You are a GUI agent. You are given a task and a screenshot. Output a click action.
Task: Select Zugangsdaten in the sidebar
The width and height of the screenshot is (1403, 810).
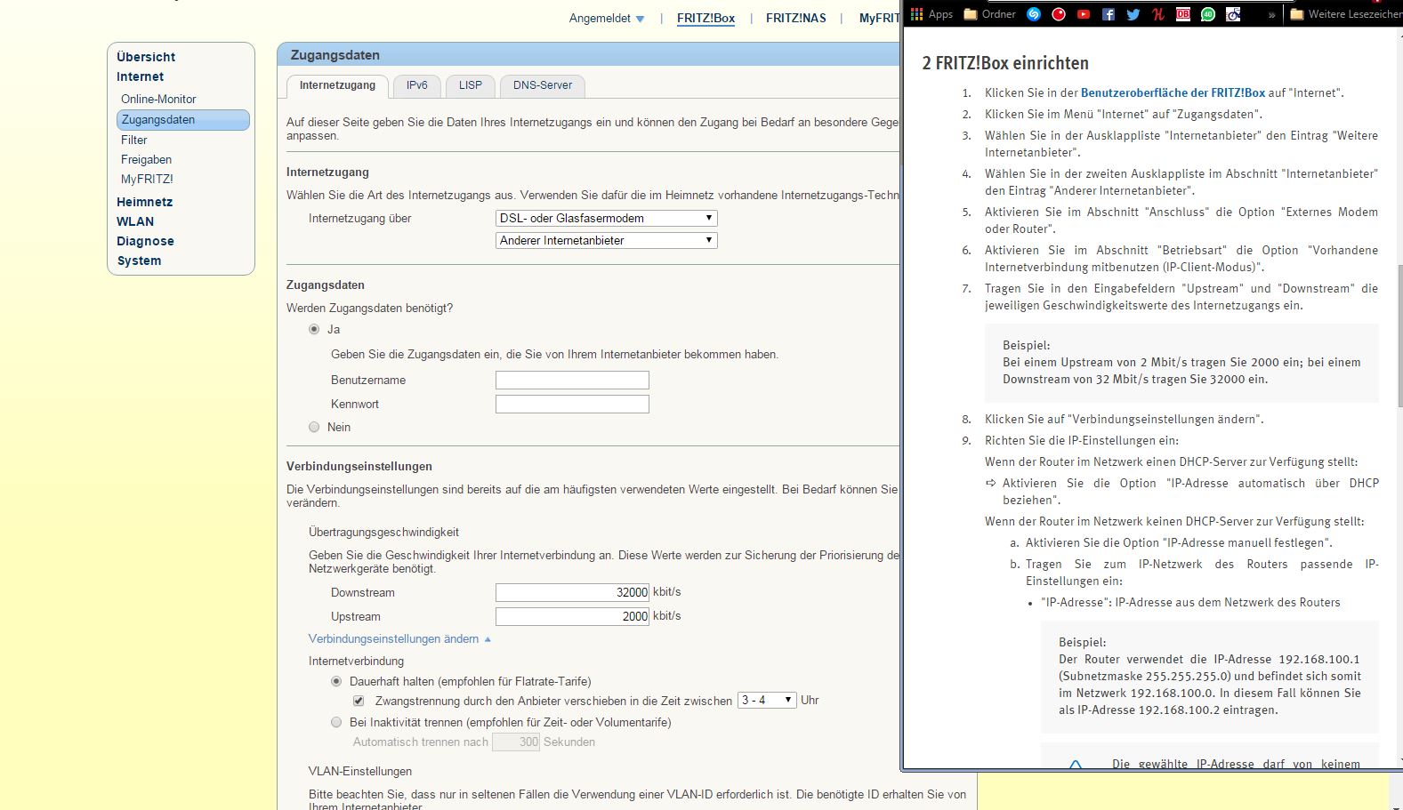pyautogui.click(x=183, y=119)
